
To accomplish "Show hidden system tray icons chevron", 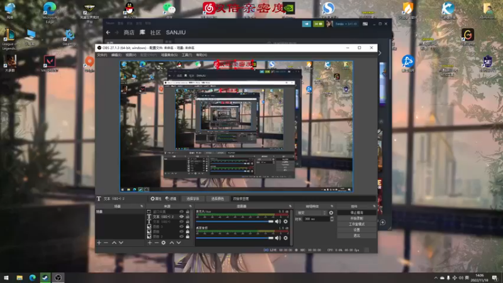I will (436, 278).
